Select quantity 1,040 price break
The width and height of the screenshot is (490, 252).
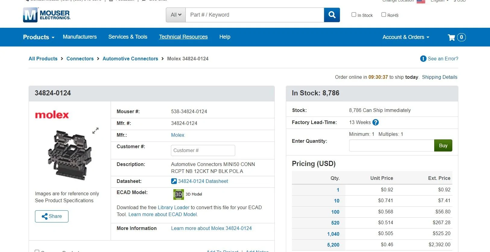[x=333, y=234]
